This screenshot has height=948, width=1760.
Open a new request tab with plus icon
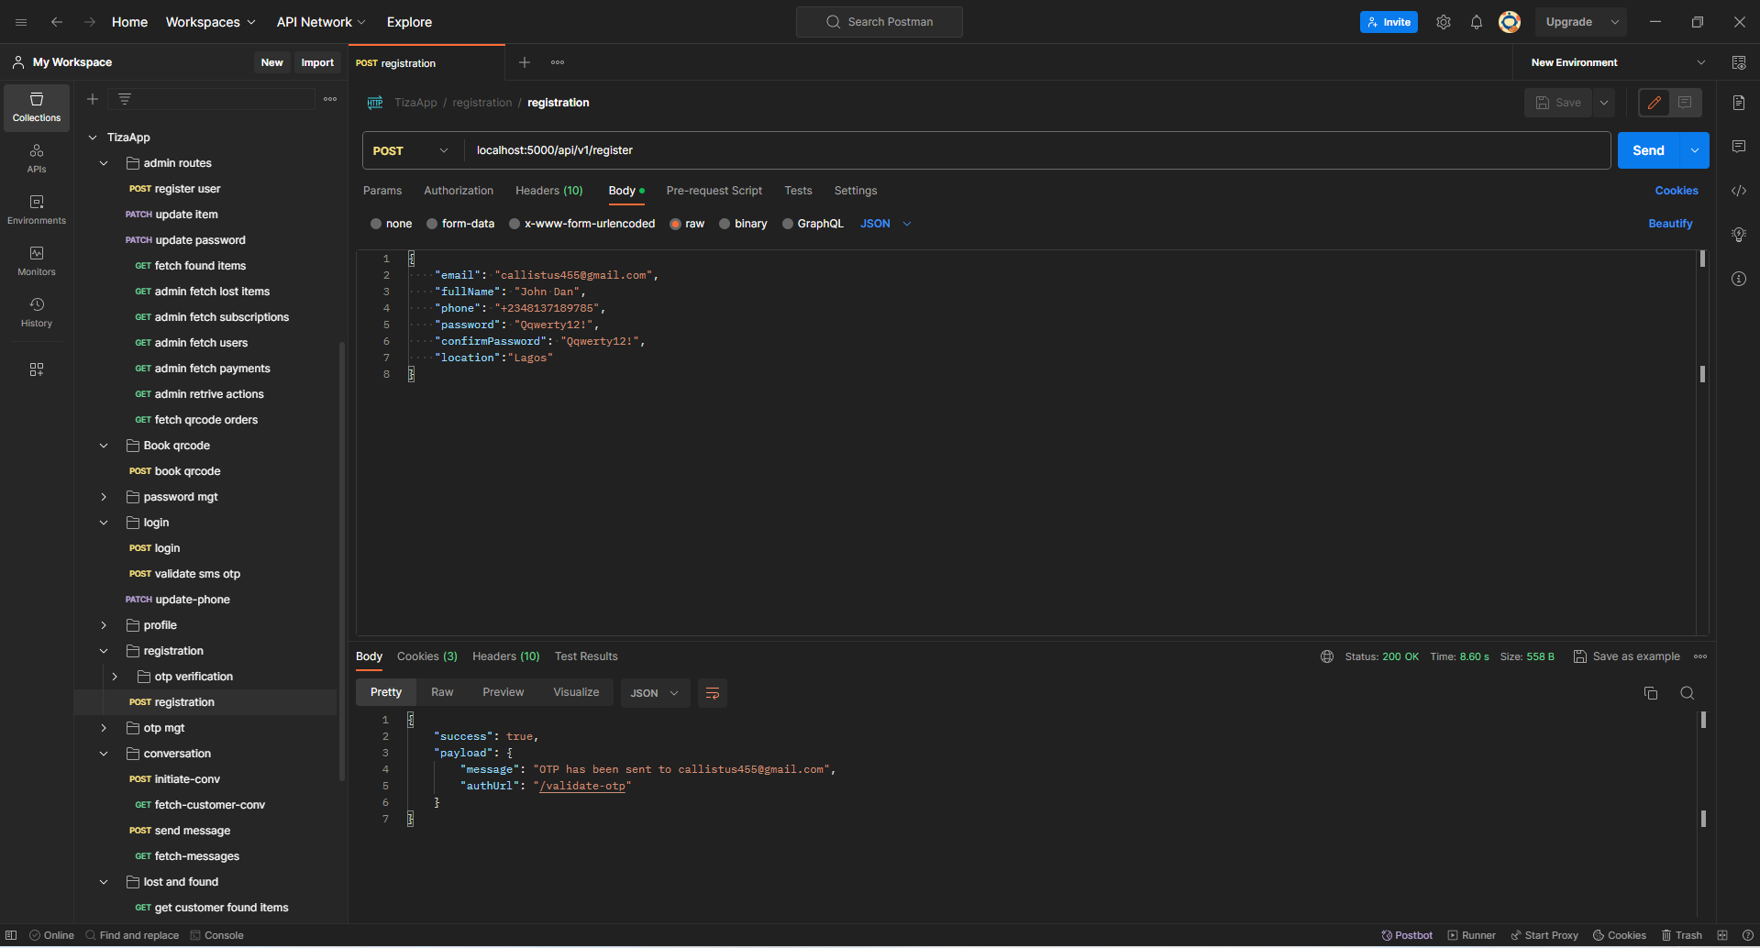pos(525,62)
